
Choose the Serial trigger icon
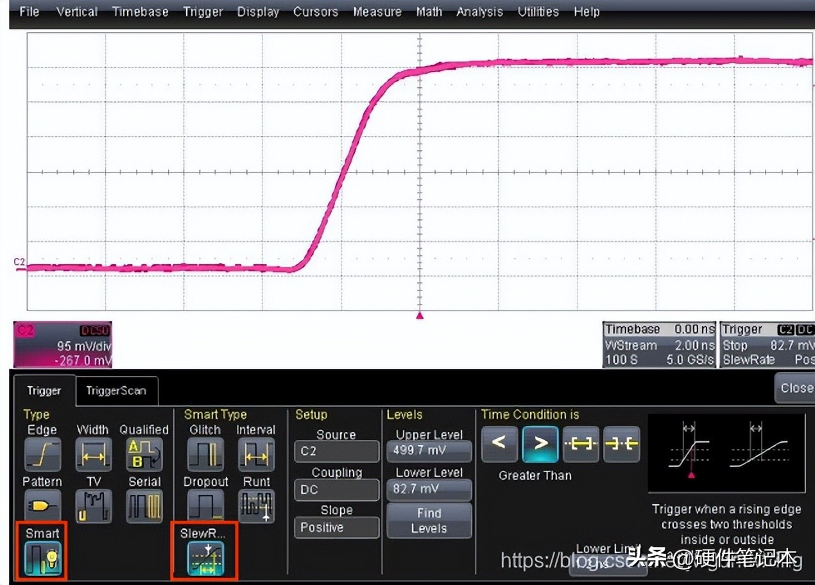(x=144, y=506)
